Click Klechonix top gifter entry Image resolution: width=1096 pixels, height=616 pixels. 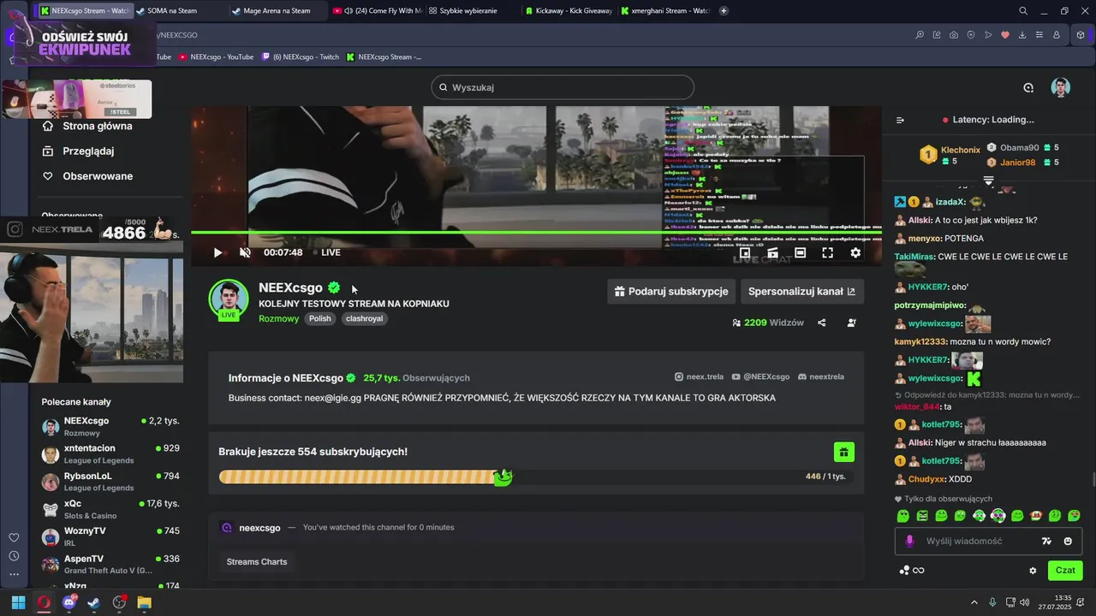pyautogui.click(x=950, y=155)
